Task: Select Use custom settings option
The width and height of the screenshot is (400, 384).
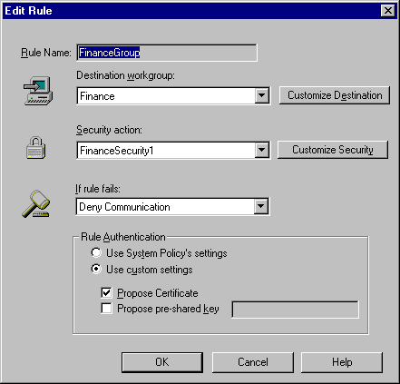Action: [x=96, y=269]
